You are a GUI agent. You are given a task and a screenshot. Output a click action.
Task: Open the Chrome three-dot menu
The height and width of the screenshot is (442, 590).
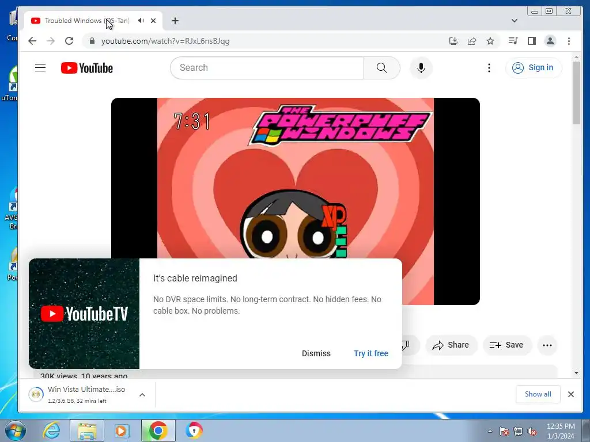click(569, 41)
